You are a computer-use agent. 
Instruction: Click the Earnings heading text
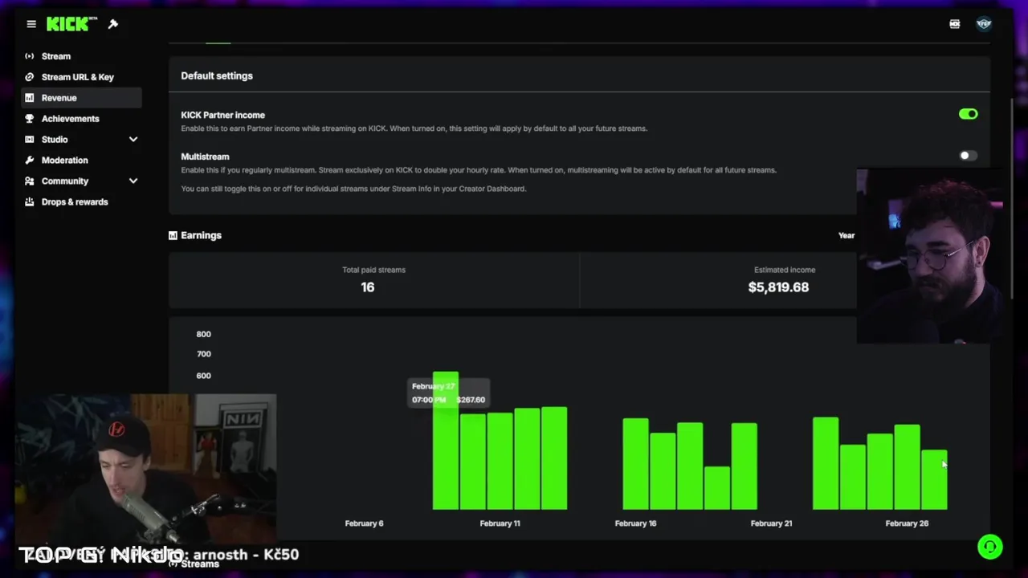(201, 235)
